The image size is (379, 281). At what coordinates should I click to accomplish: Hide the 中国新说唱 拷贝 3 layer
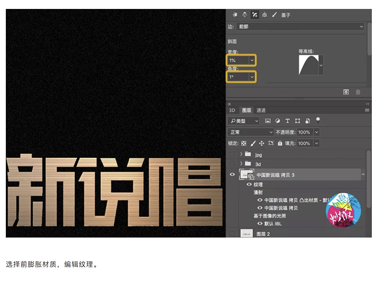coord(232,174)
